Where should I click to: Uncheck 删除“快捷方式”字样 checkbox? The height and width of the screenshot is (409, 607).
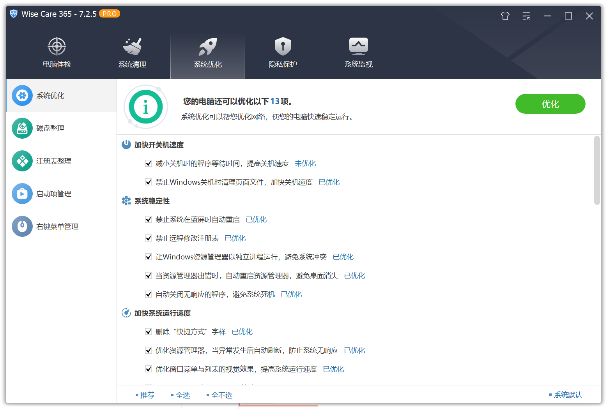pos(149,331)
